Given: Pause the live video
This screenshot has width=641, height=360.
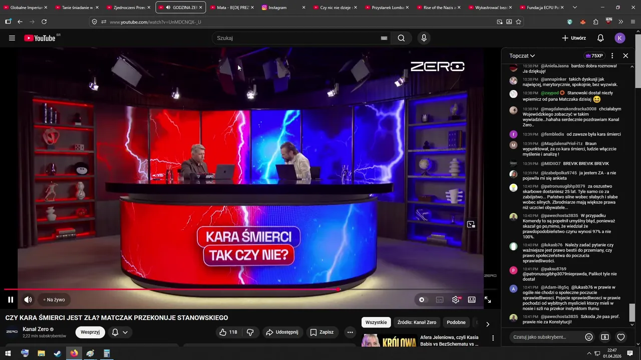Looking at the screenshot, I should click(11, 299).
